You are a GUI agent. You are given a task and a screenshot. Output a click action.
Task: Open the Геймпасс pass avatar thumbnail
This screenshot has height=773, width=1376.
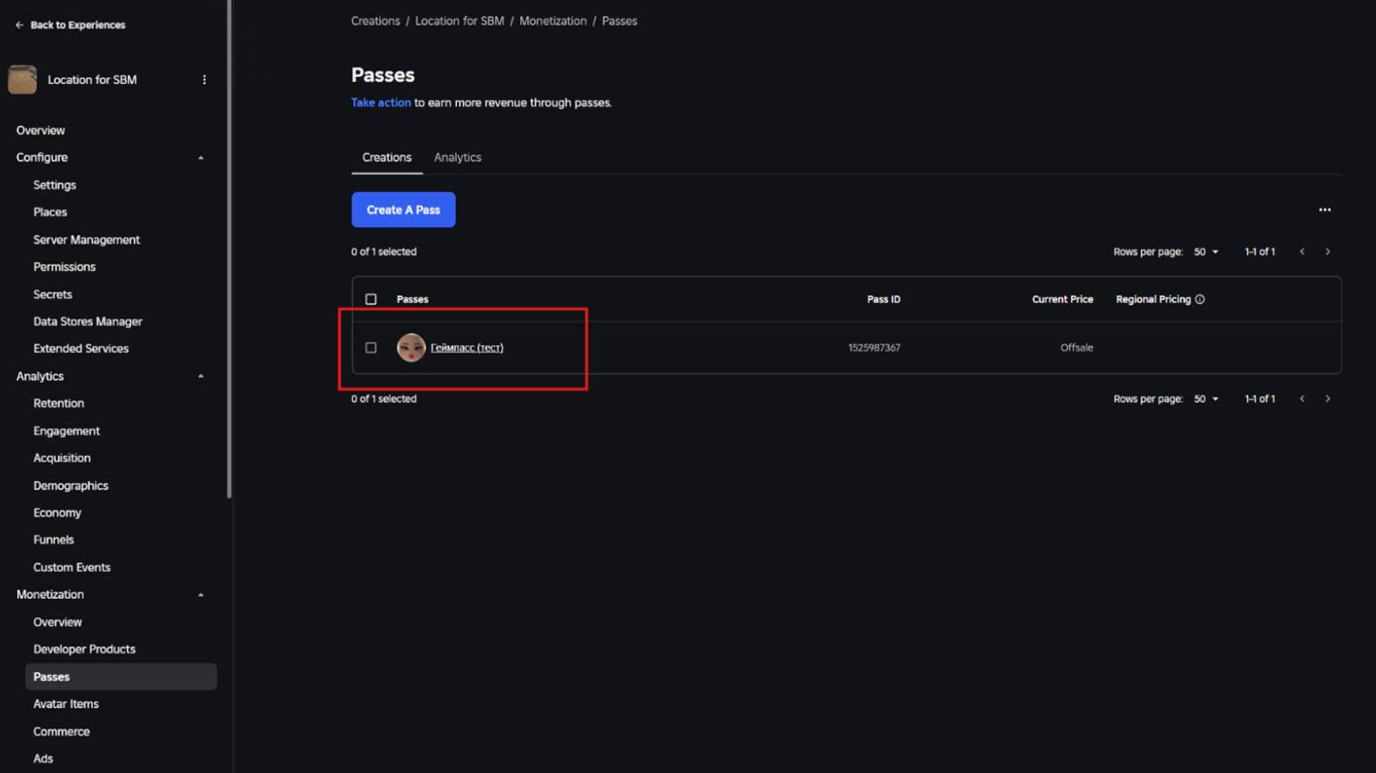(411, 347)
